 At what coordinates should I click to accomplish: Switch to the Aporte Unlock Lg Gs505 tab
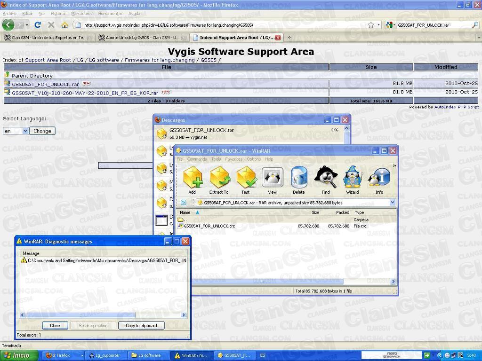coord(142,38)
